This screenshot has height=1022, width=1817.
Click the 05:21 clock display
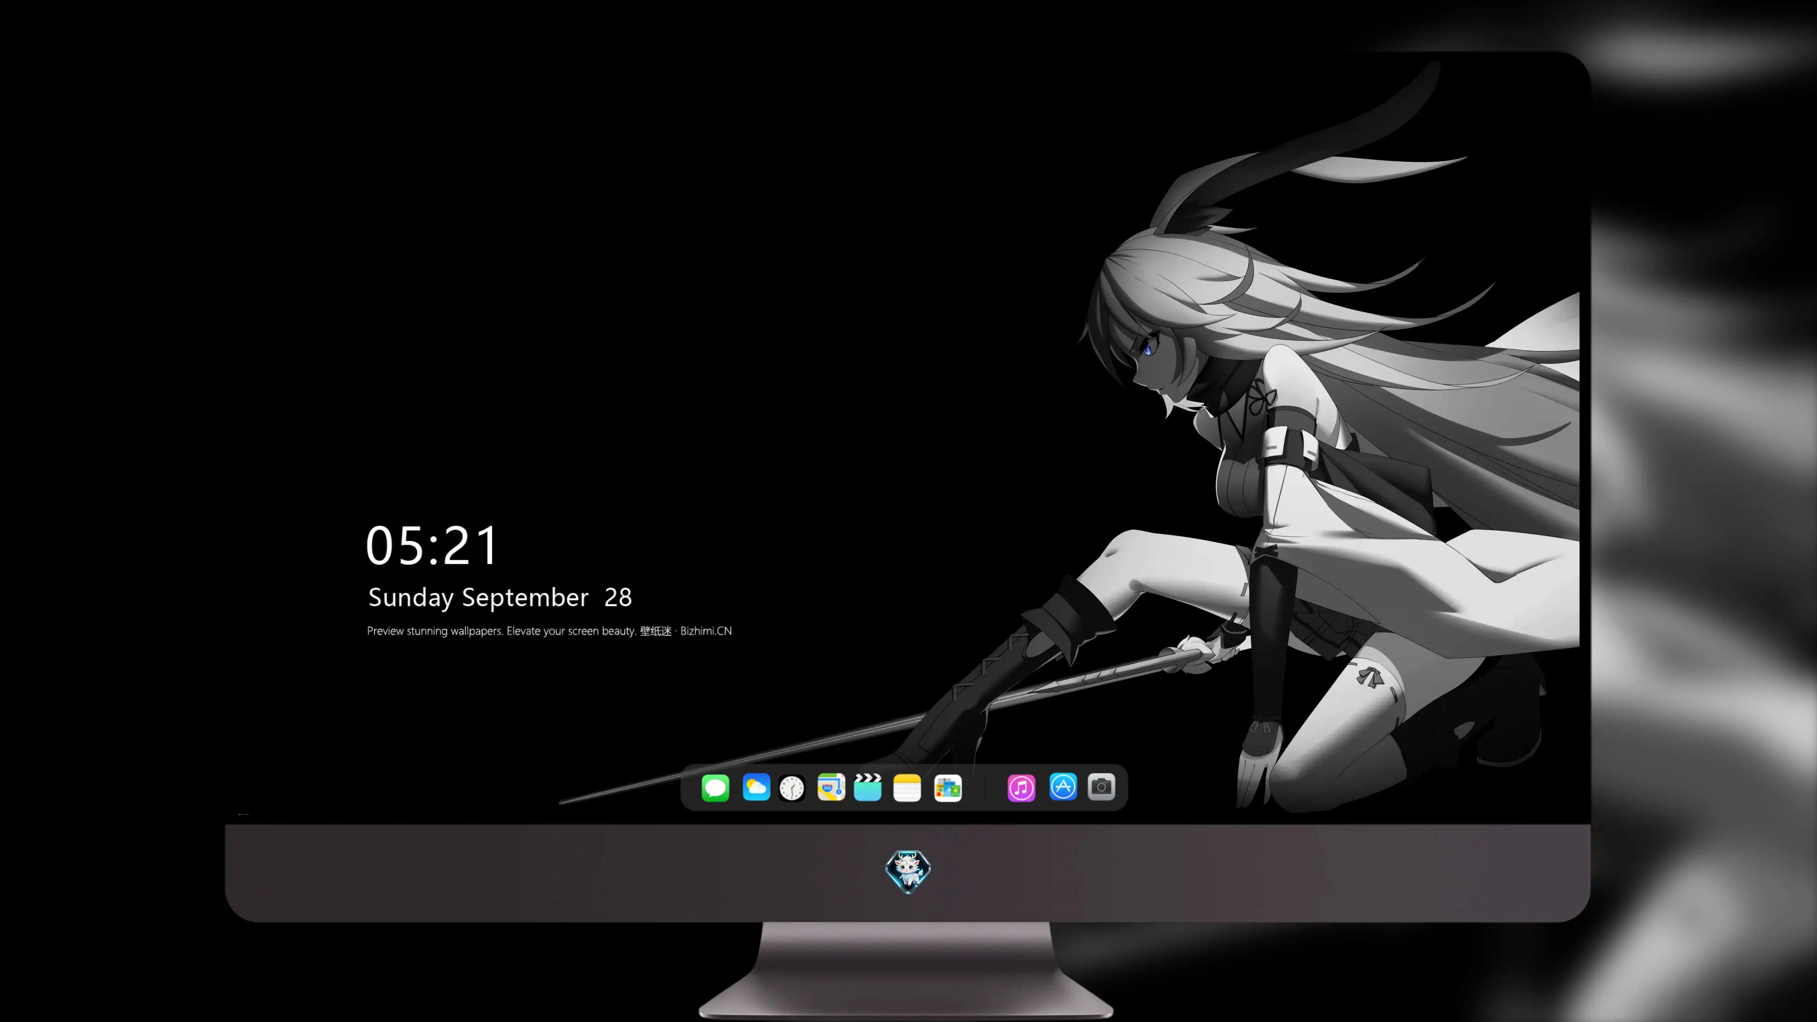click(x=432, y=546)
